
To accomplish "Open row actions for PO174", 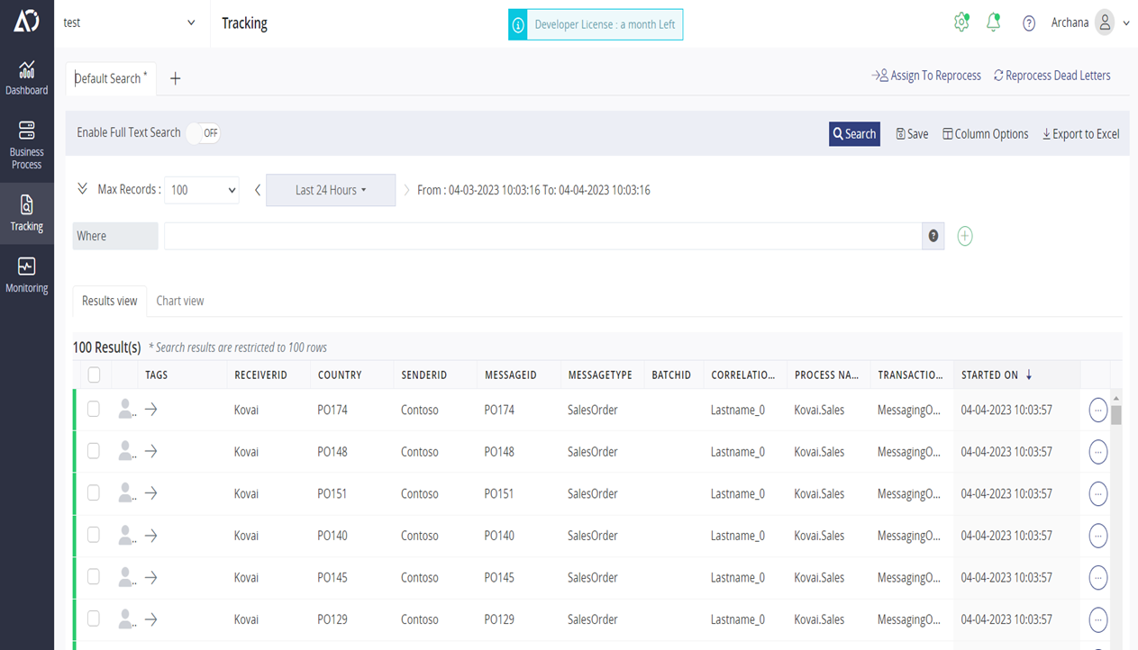I will [1097, 410].
